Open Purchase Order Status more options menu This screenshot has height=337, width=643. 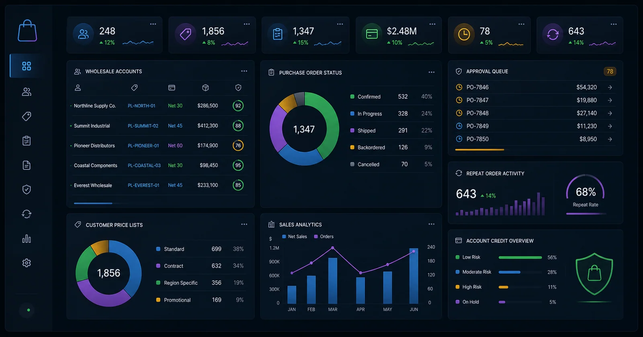pos(432,72)
